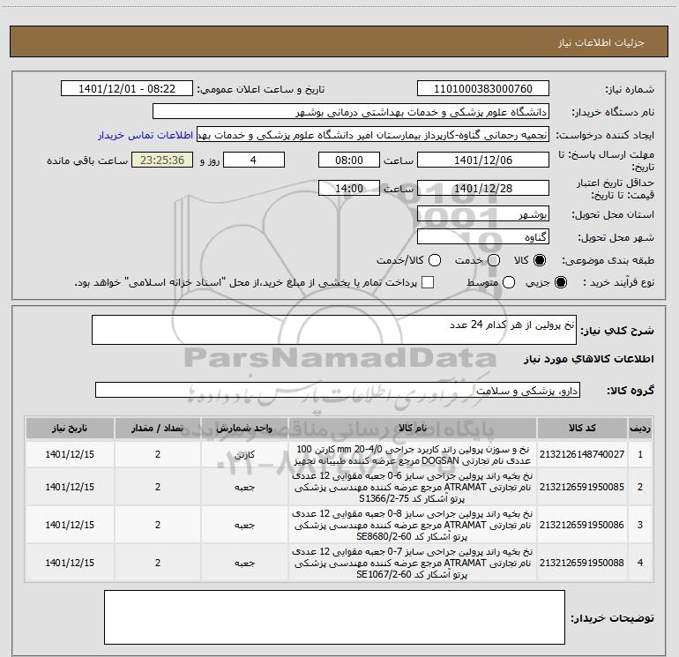The image size is (679, 657).
Task: Click the شماره نیاز field 1101000383000760
Action: [x=483, y=89]
